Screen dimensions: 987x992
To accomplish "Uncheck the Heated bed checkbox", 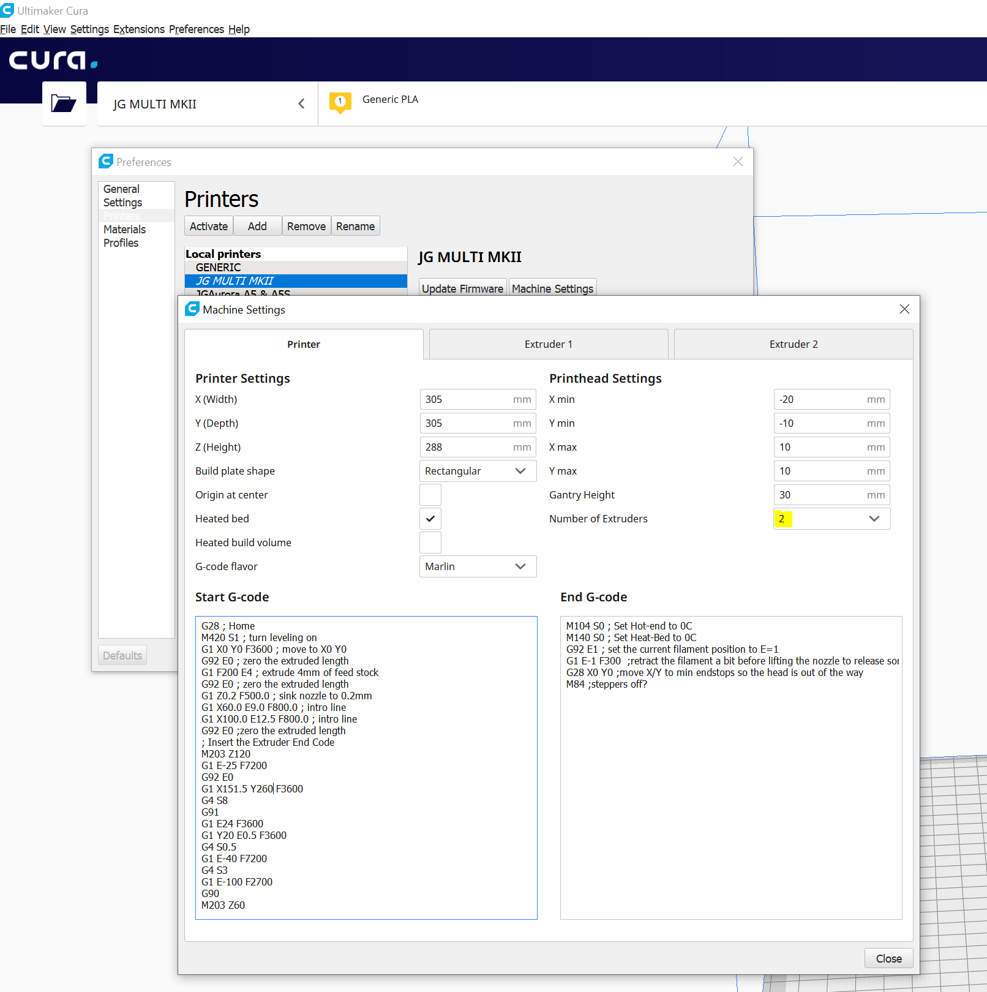I will 430,519.
